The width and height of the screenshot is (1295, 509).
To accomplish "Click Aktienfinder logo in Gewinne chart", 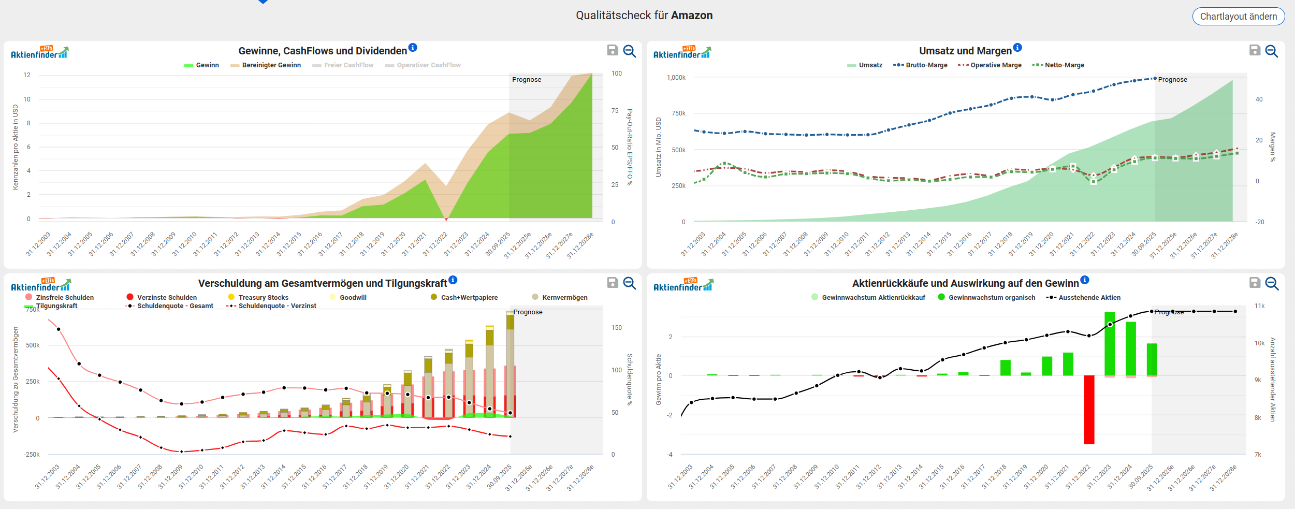I will (40, 52).
